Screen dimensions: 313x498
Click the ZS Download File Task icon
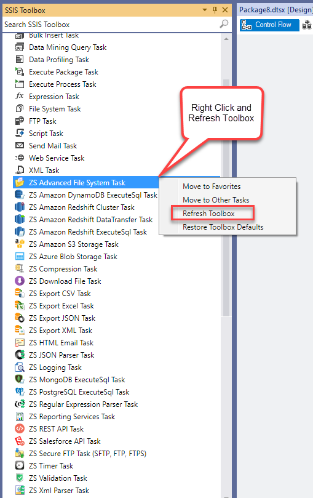click(20, 281)
